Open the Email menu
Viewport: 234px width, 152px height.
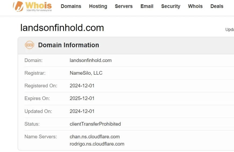(x=147, y=6)
